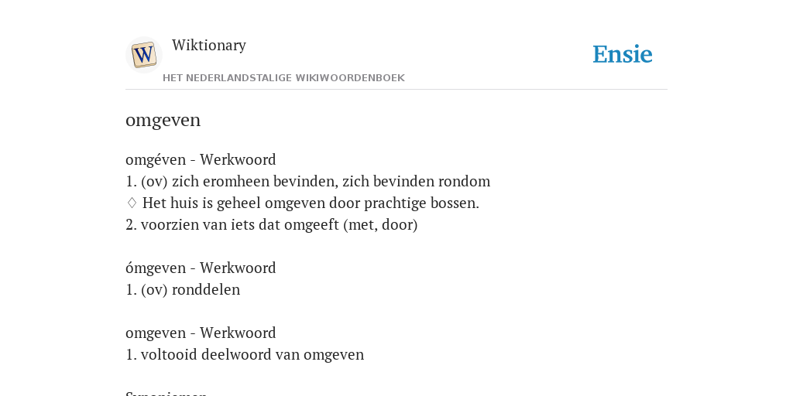Click the partially visible 'Synoniemen' heading

(166, 393)
